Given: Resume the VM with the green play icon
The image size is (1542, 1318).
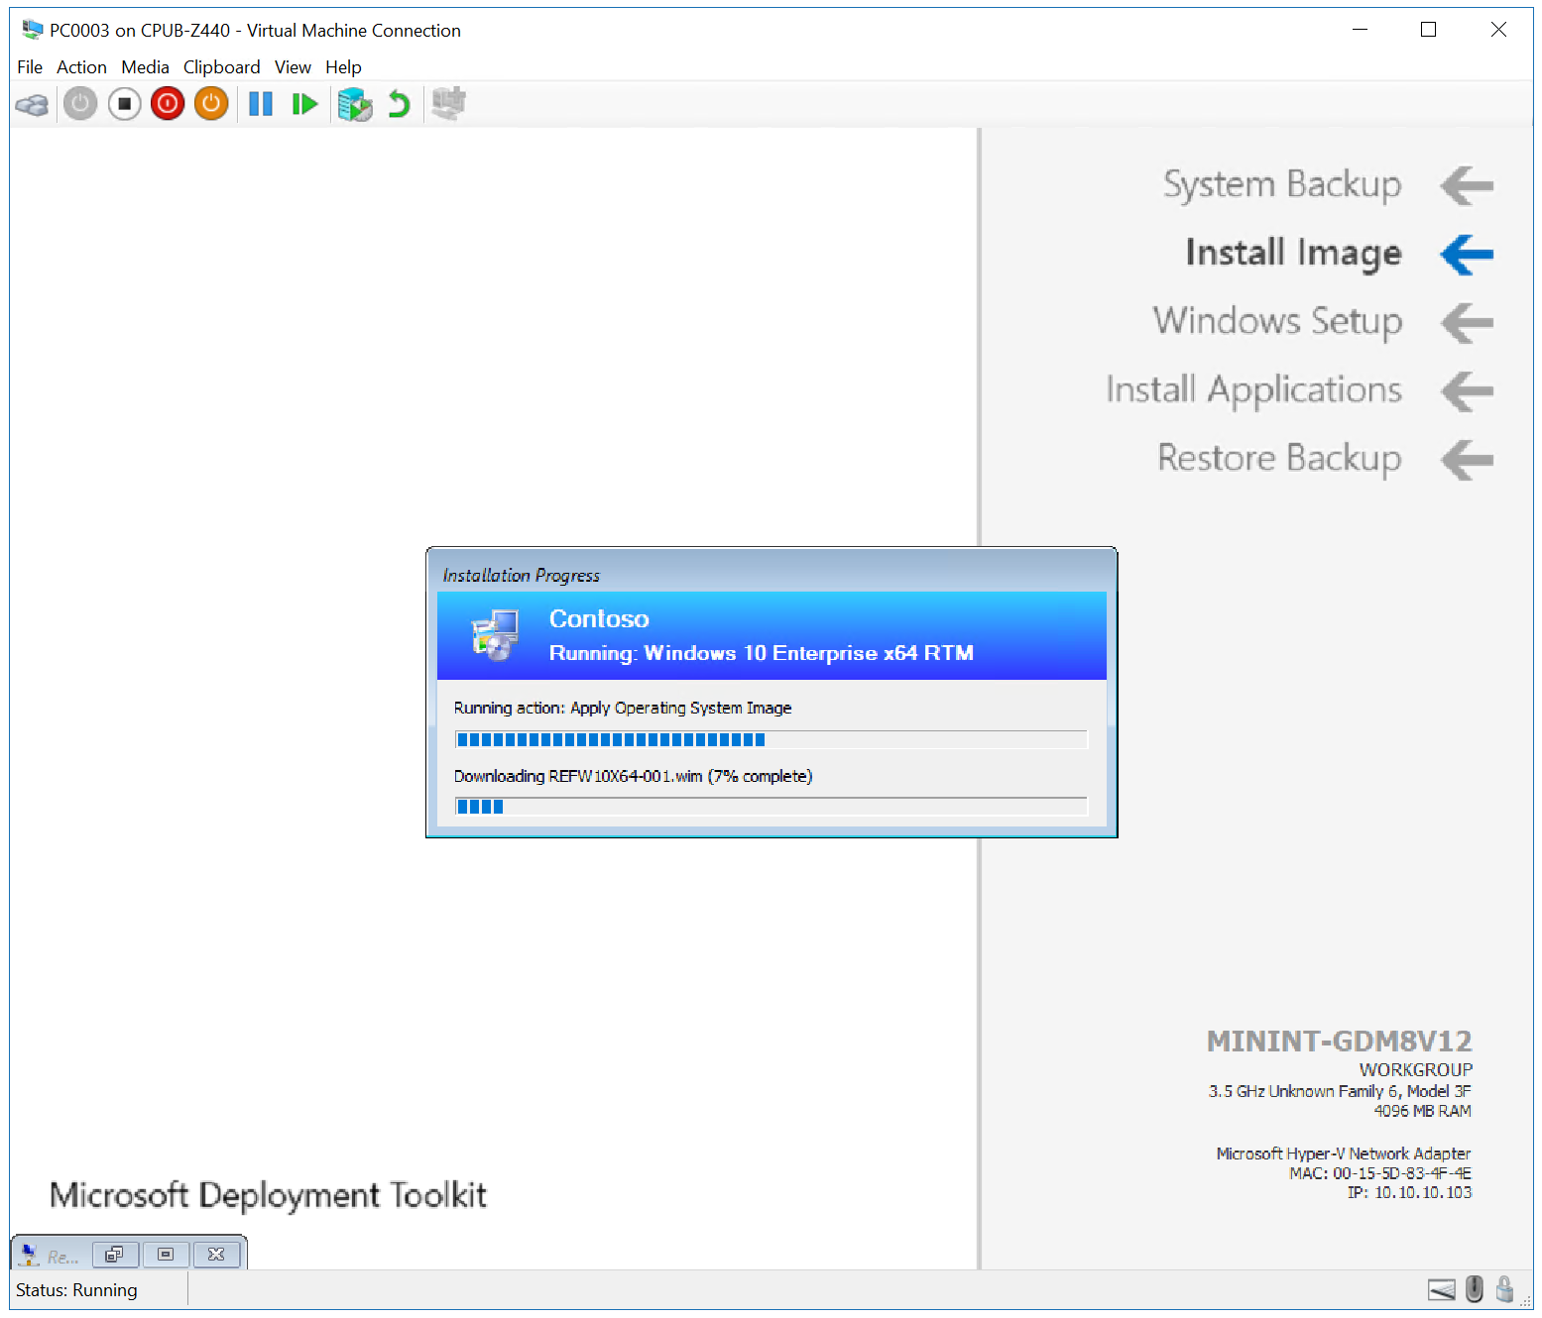Looking at the screenshot, I should (304, 103).
